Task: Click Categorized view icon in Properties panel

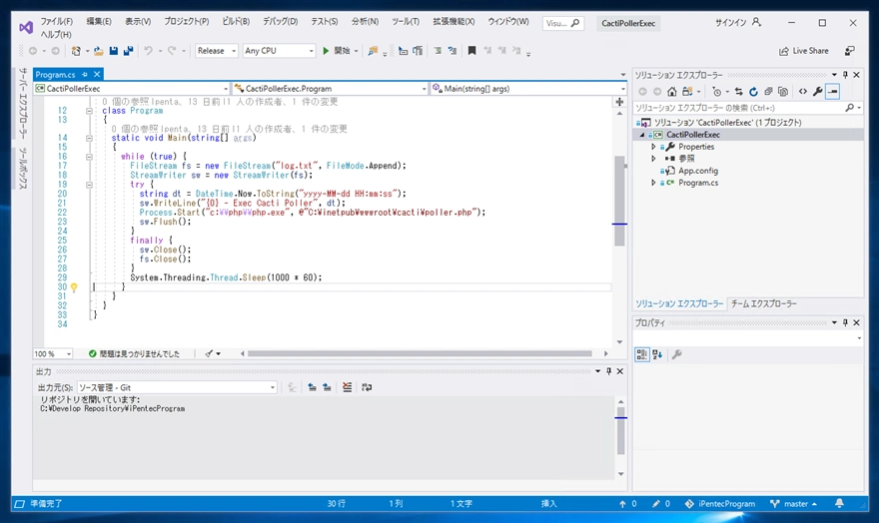Action: click(x=642, y=354)
